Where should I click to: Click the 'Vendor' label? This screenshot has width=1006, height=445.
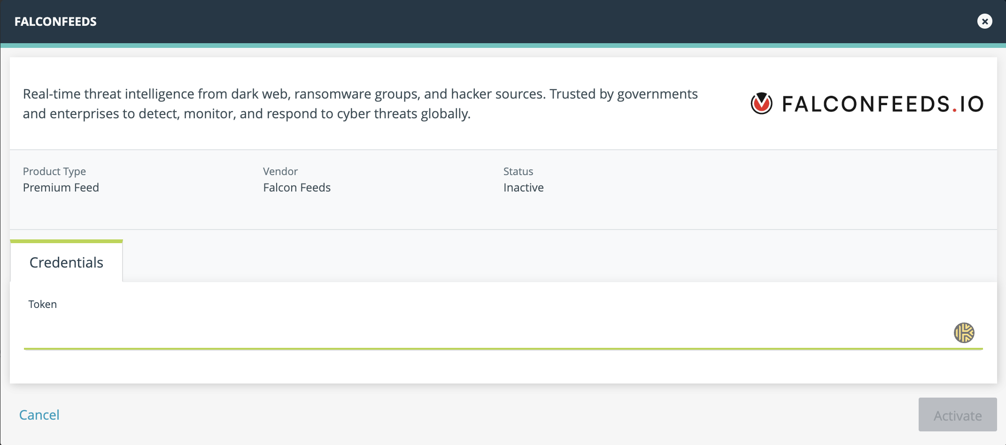280,171
